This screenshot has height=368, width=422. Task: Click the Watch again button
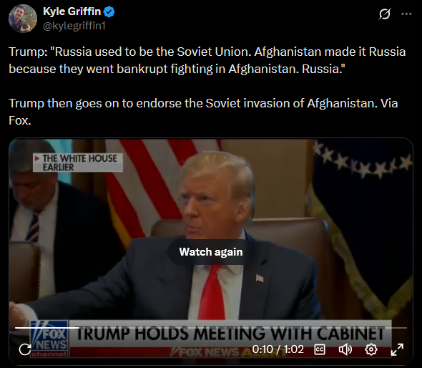click(211, 252)
